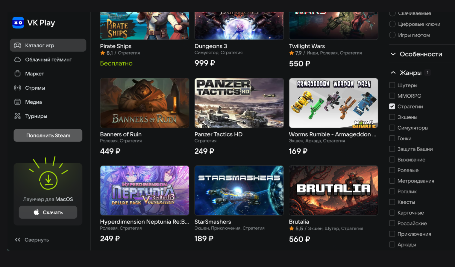The image size is (455, 267).
Task: Download the MacOS launcher via Скачать
Action: [48, 212]
